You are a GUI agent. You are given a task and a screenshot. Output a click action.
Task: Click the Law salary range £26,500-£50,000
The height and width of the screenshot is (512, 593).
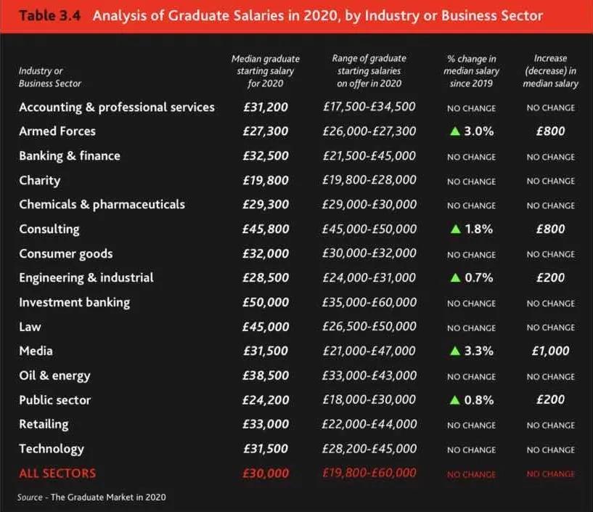(x=369, y=326)
